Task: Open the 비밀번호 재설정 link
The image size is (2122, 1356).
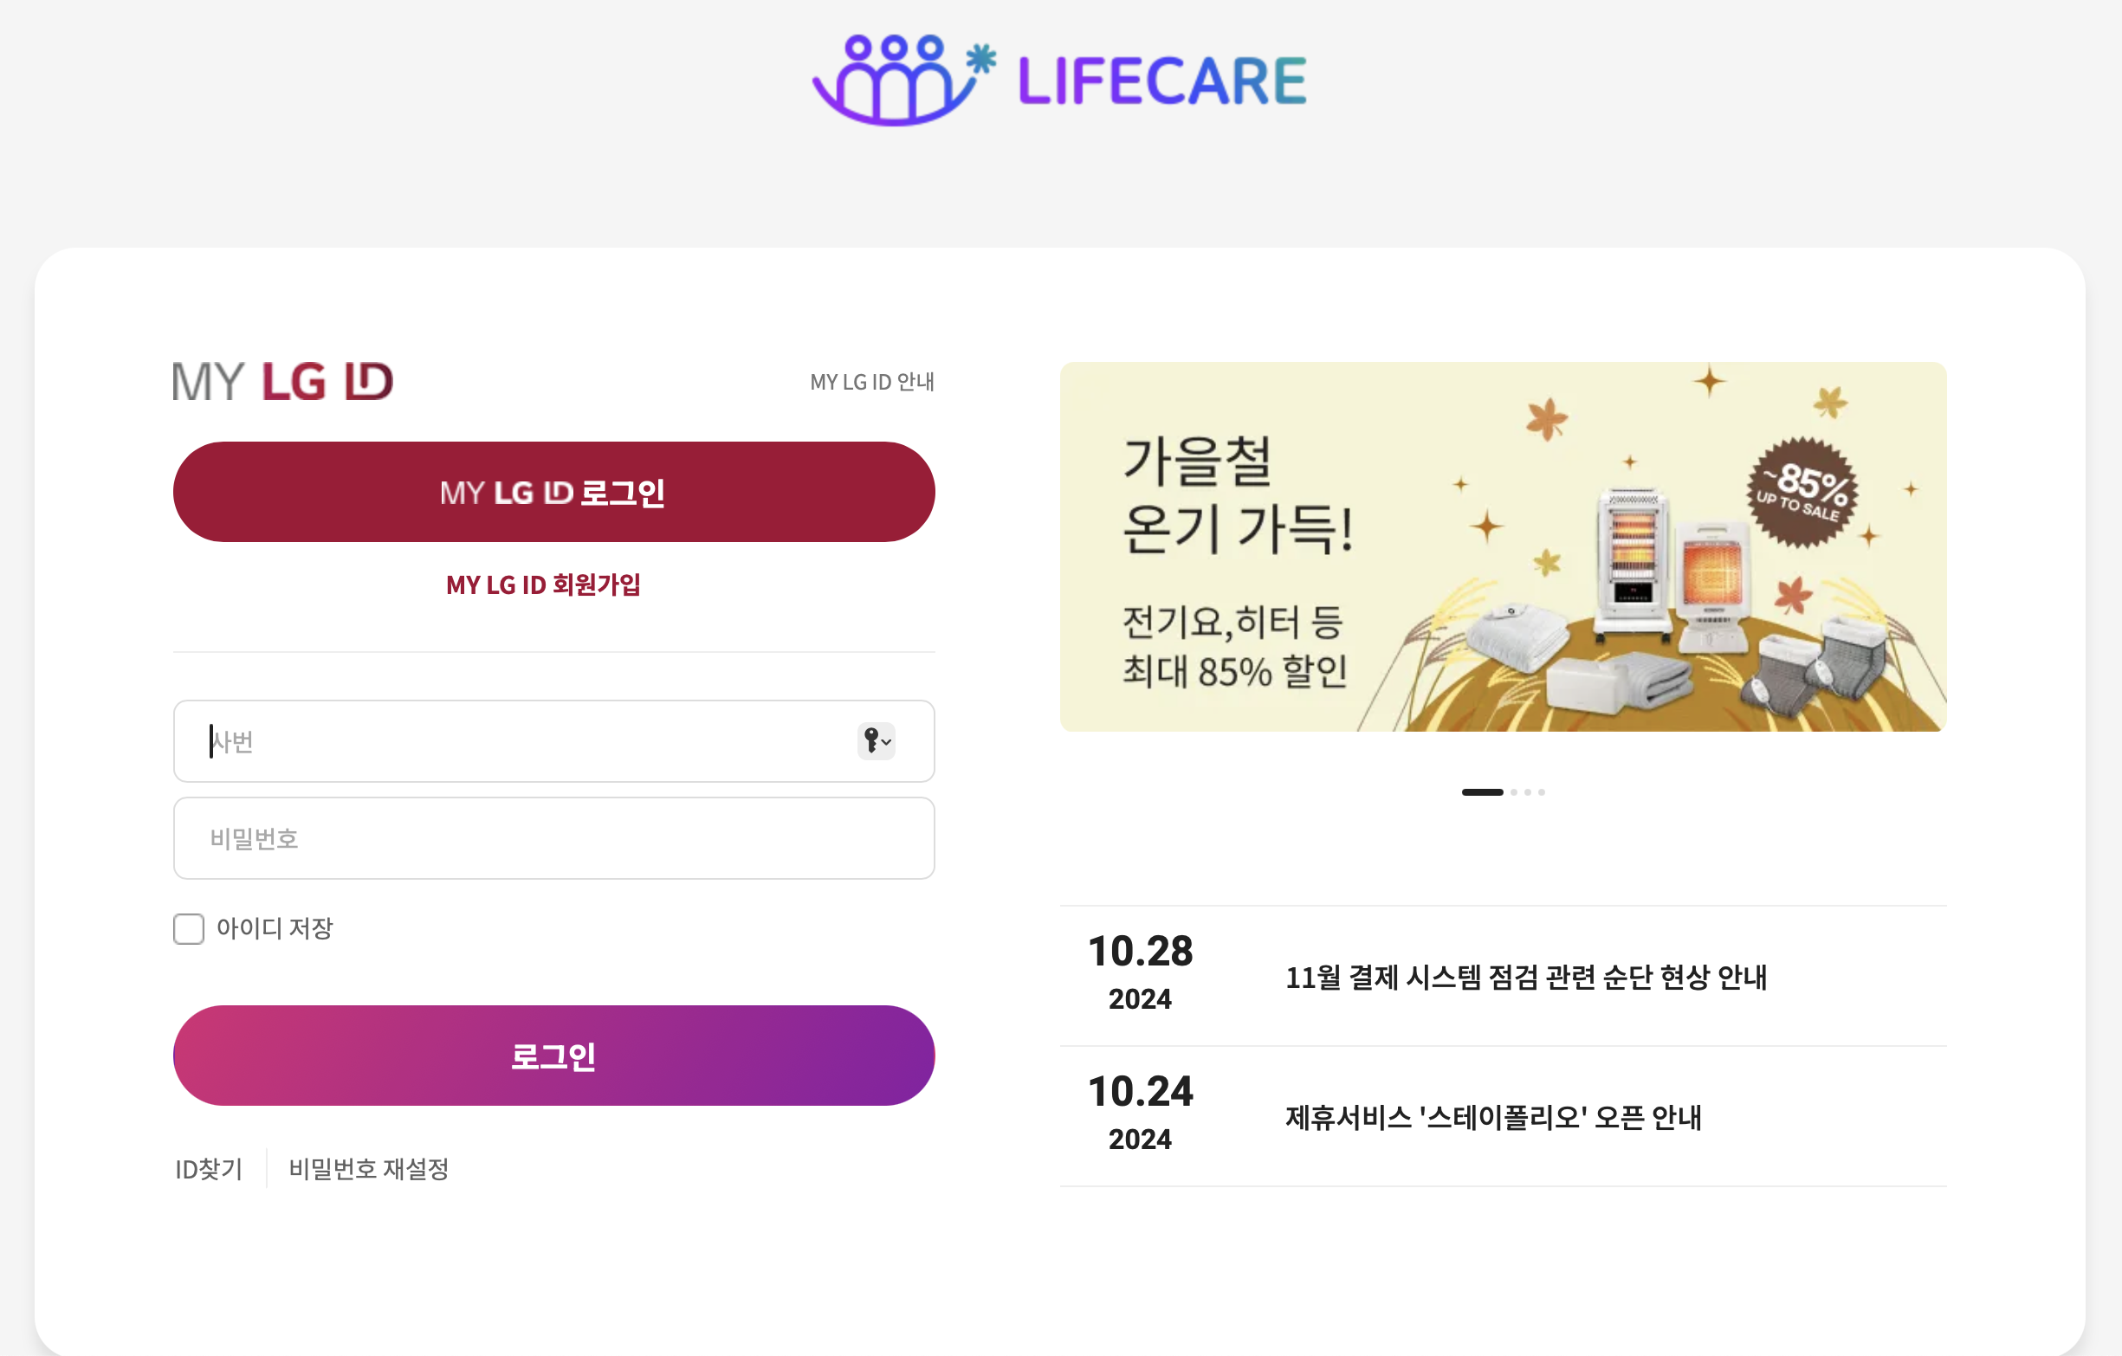Action: coord(368,1169)
